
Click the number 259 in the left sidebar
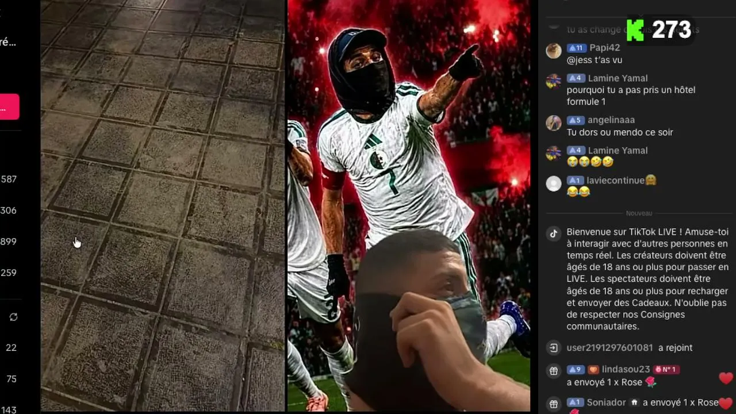point(9,273)
